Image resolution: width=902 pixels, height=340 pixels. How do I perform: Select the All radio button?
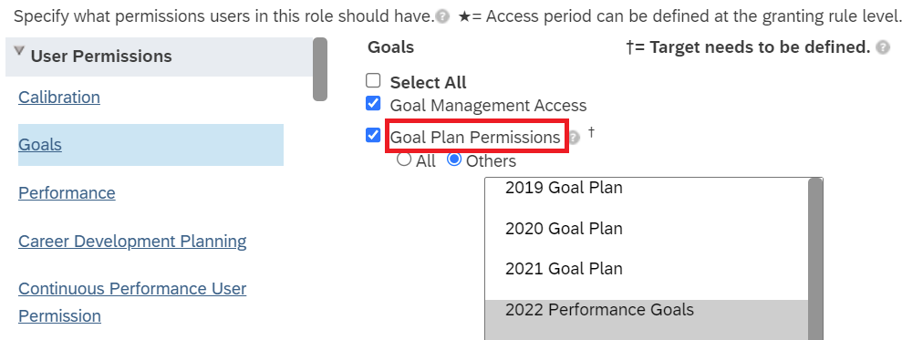[x=404, y=160]
